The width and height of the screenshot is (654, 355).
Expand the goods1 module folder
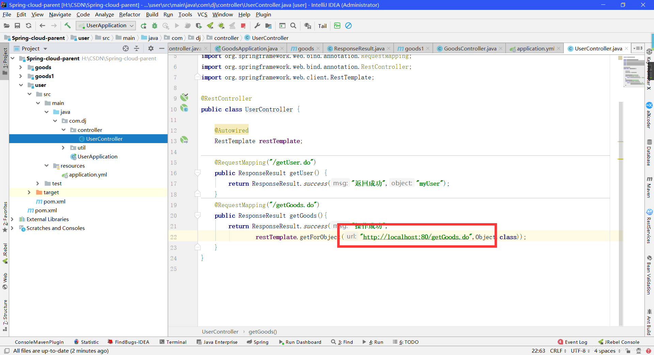click(20, 76)
